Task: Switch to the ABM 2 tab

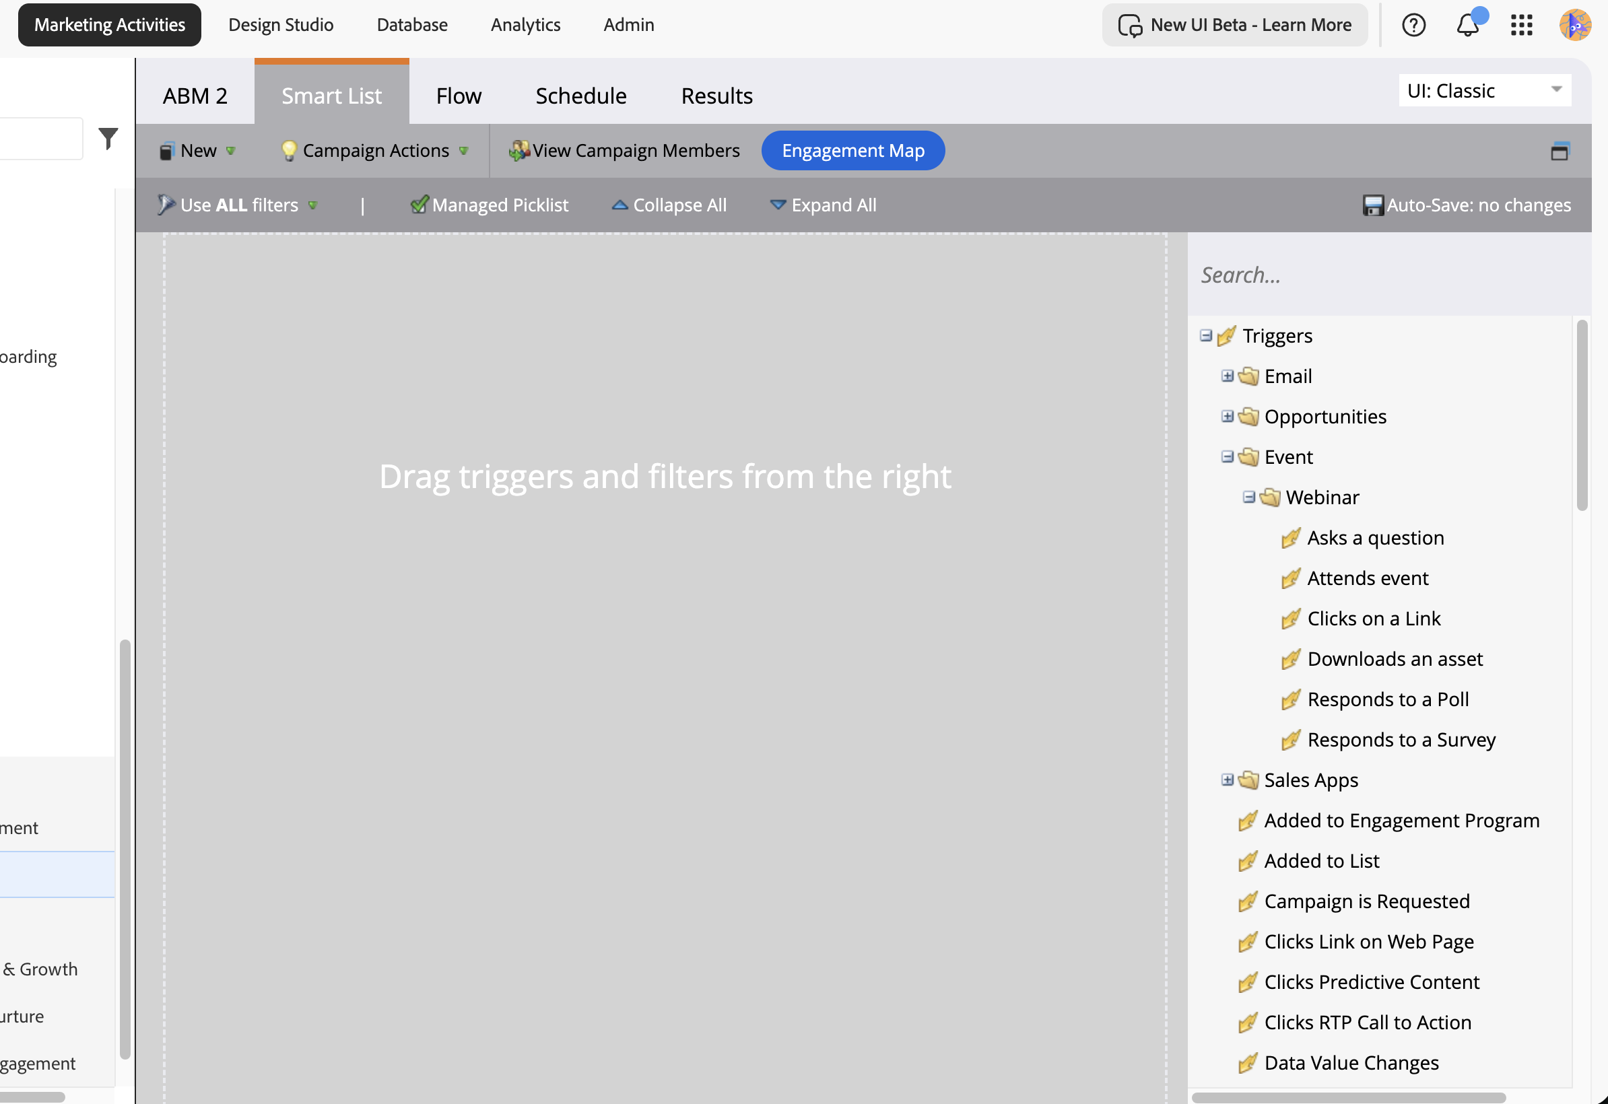Action: point(195,96)
